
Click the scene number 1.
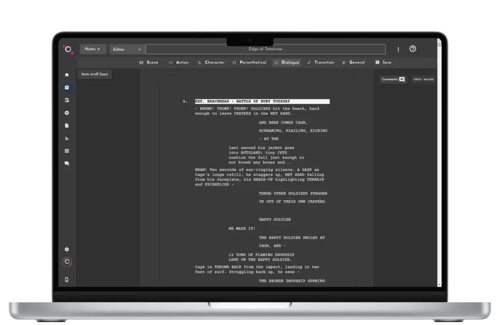click(x=185, y=102)
